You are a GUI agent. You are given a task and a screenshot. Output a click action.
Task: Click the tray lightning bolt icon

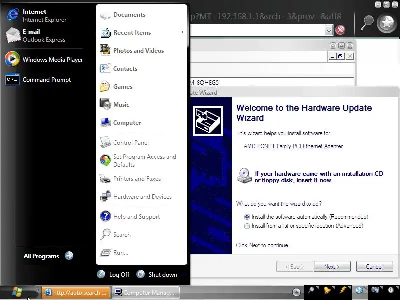[x=343, y=290]
